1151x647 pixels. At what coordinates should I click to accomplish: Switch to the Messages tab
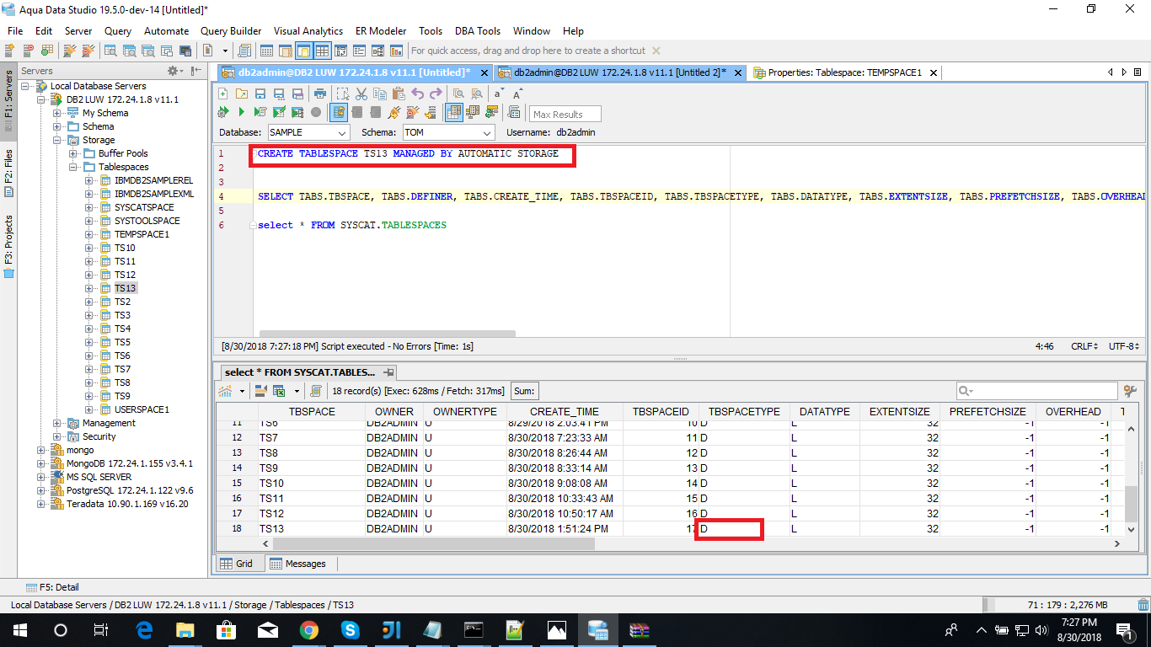pos(297,564)
